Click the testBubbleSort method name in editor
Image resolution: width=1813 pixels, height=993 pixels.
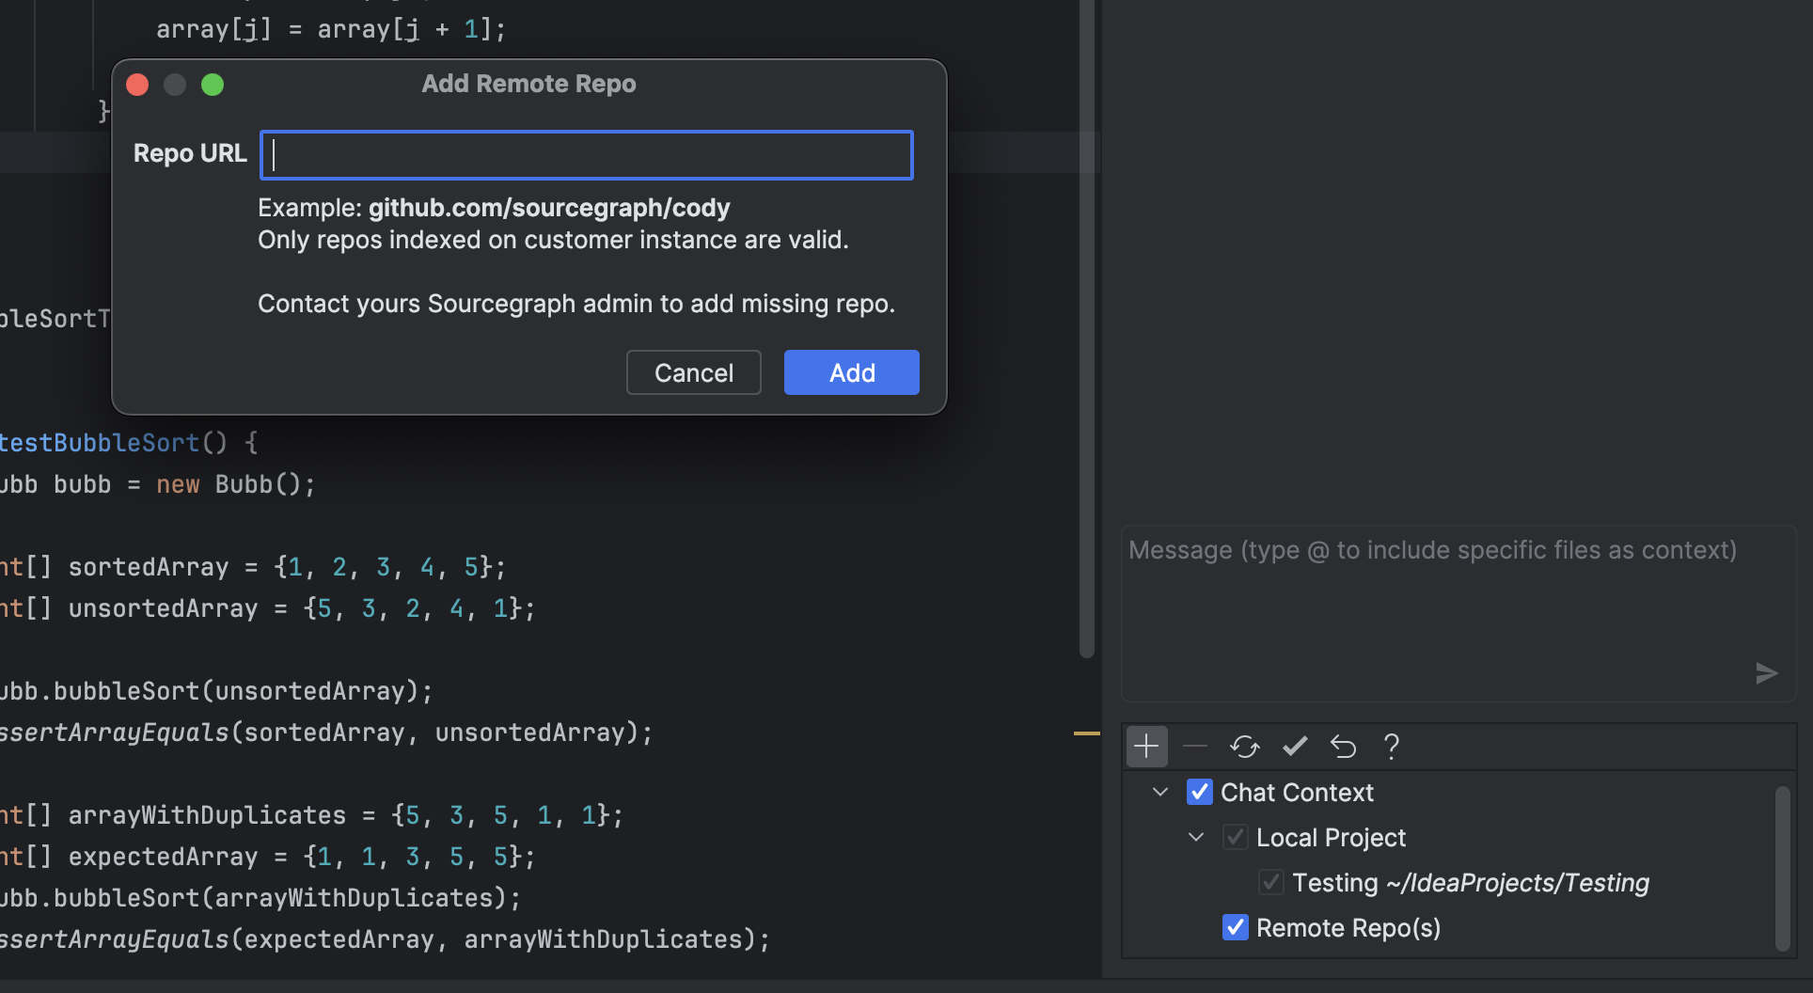[x=100, y=443]
